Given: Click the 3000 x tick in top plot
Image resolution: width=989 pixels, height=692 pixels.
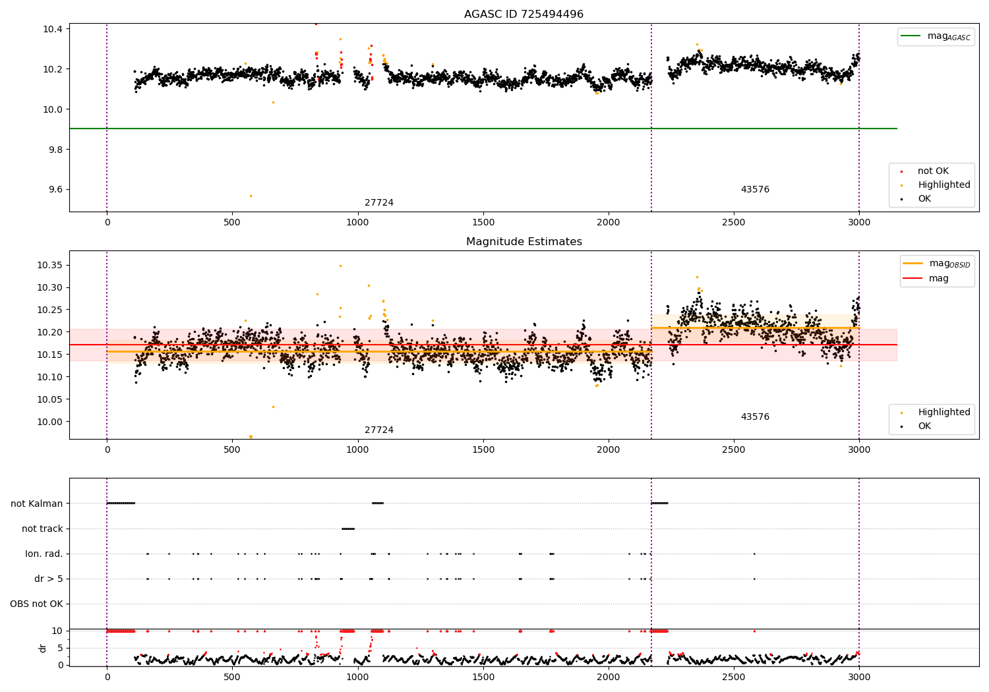Looking at the screenshot, I should (x=859, y=223).
